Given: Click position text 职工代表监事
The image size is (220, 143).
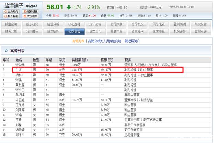Looking at the screenshot, I should pyautogui.click(x=133, y=130).
